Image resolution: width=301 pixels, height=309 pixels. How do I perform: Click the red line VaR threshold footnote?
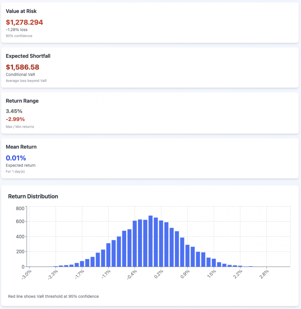click(x=53, y=296)
